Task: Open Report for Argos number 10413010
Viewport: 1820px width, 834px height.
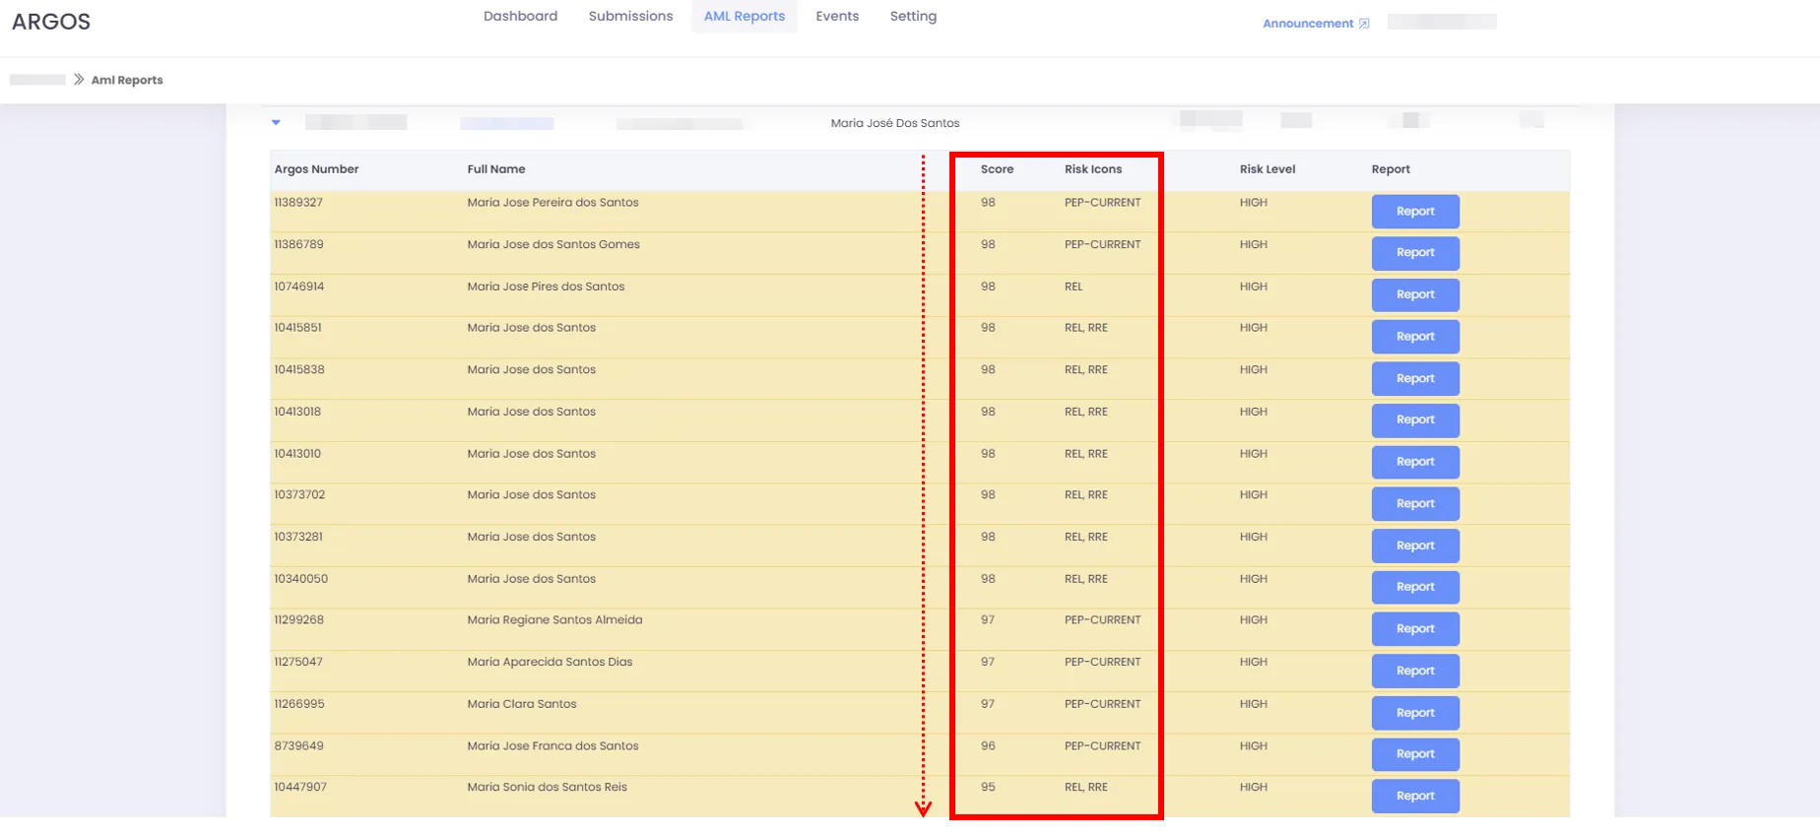Action: pyautogui.click(x=1415, y=462)
